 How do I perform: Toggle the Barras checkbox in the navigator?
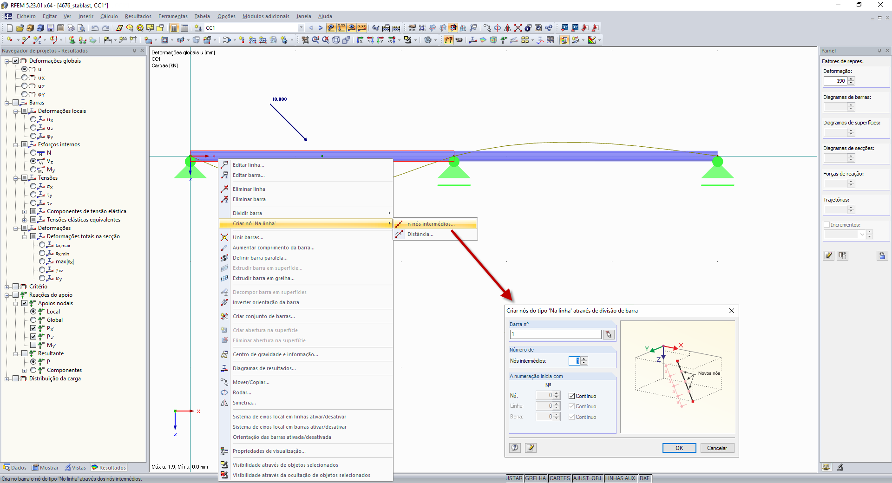pyautogui.click(x=16, y=103)
